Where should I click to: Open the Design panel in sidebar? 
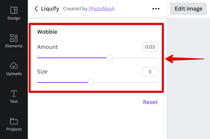coord(14,13)
